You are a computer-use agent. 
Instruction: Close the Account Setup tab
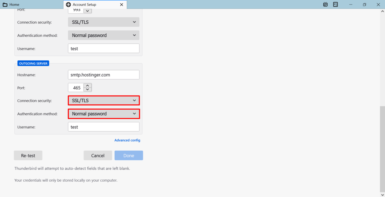point(121,4)
